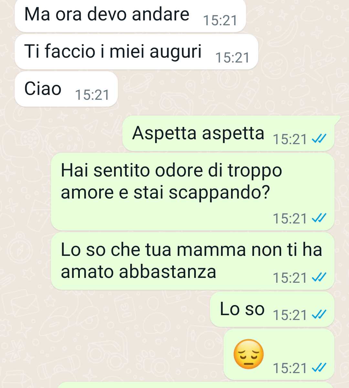The width and height of the screenshot is (349, 388).
Task: Tap read ticks beside the emoji message
Action: tap(319, 368)
